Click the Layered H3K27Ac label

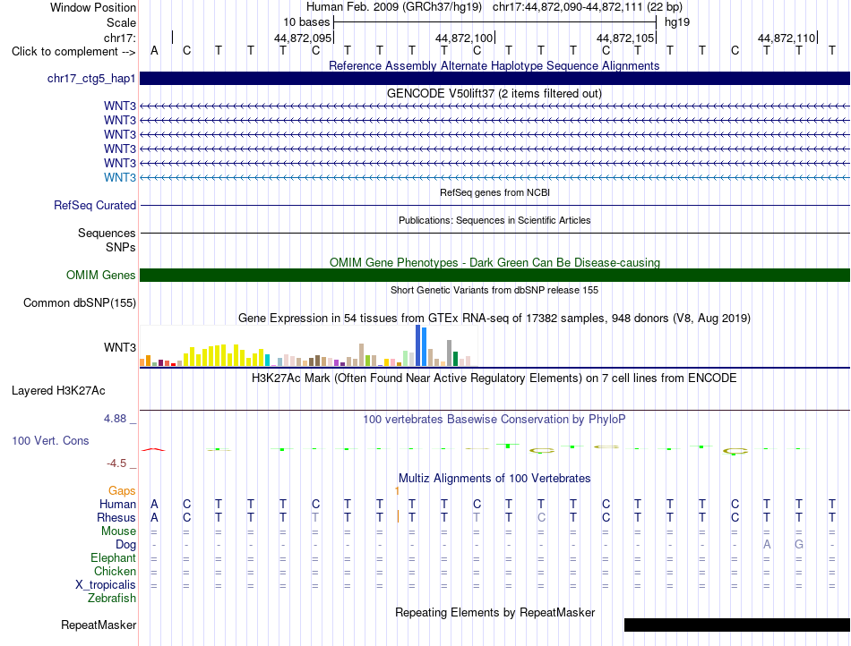58,391
